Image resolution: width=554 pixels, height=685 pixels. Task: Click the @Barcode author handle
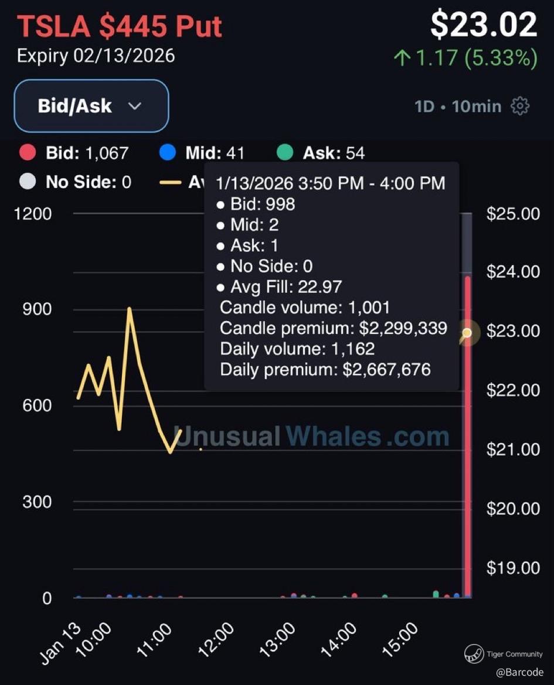click(x=519, y=672)
